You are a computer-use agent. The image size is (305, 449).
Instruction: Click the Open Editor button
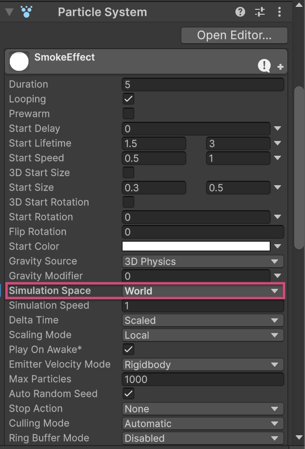(x=234, y=35)
